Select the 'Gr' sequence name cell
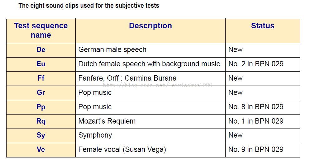 41,92
